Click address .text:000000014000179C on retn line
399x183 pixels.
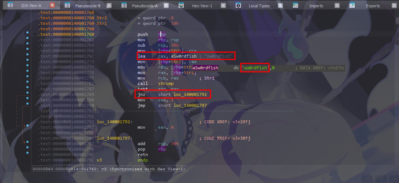[x=66, y=155]
